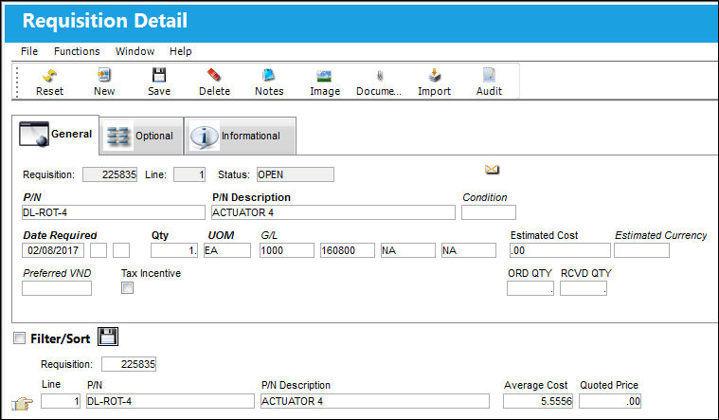The height and width of the screenshot is (420, 719).
Task: Grab the toolbar dotted handle
Action: 17,82
